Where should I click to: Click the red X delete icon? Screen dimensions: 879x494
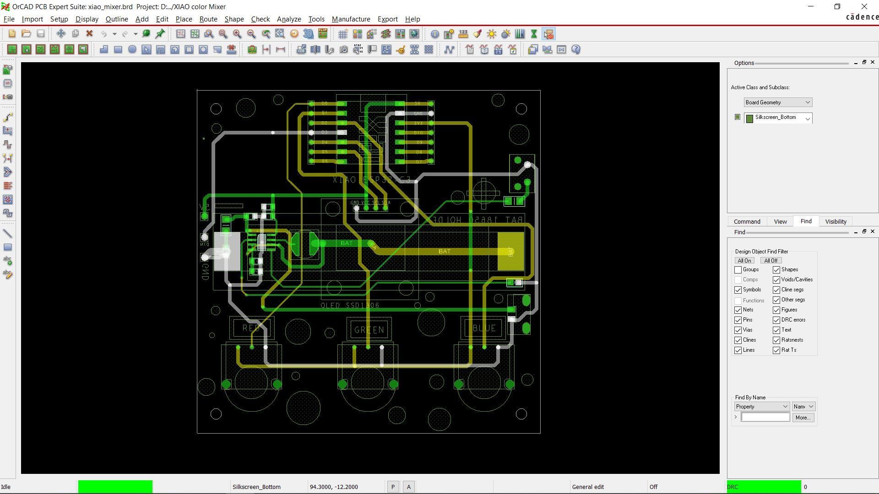(x=90, y=34)
